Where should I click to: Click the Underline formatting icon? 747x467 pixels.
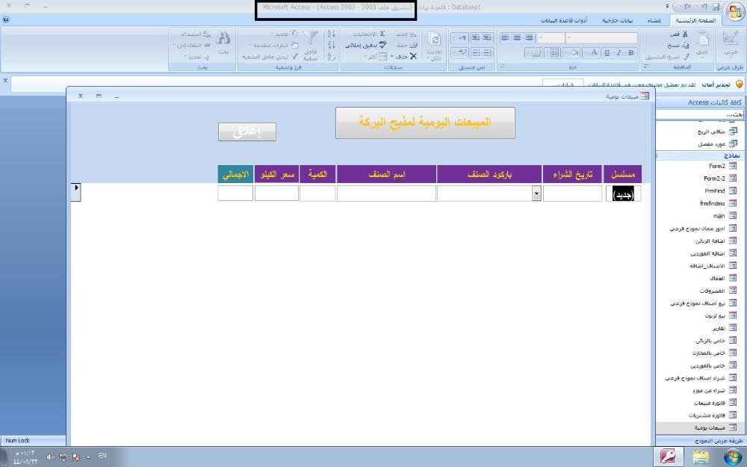coord(607,53)
